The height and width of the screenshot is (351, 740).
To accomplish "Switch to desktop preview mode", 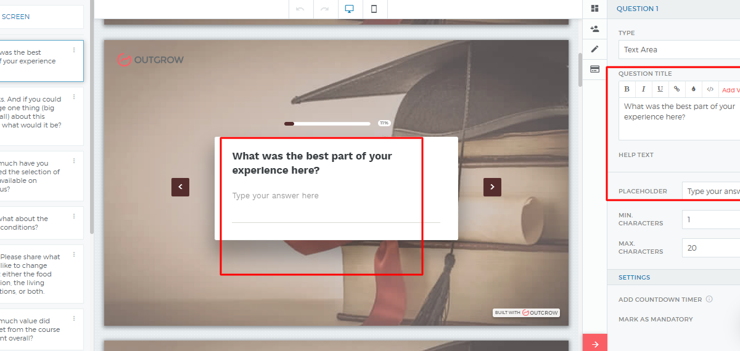I will [350, 9].
